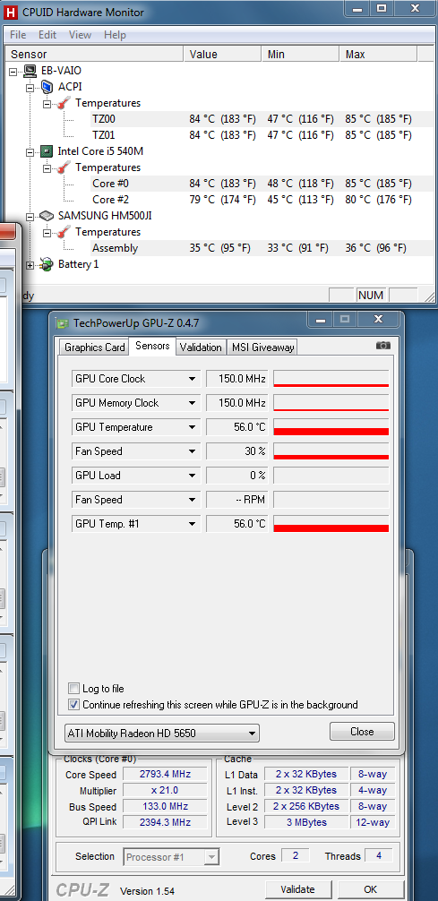This screenshot has width=438, height=901.
Task: Click the SAMSUNG HM500JI hard drive icon
Action: point(47,216)
